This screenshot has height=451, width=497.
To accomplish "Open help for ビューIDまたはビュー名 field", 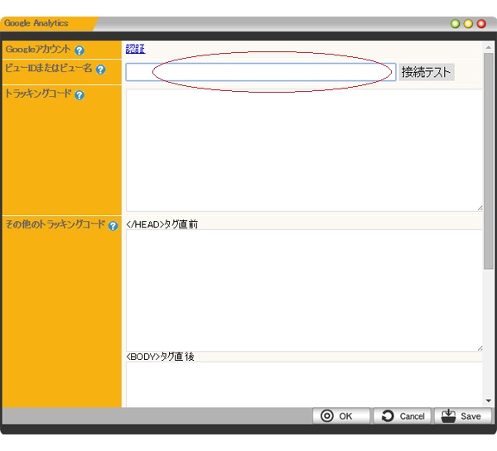I will (x=100, y=70).
